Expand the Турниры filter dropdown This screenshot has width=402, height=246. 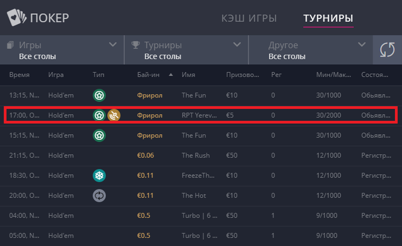pos(237,44)
